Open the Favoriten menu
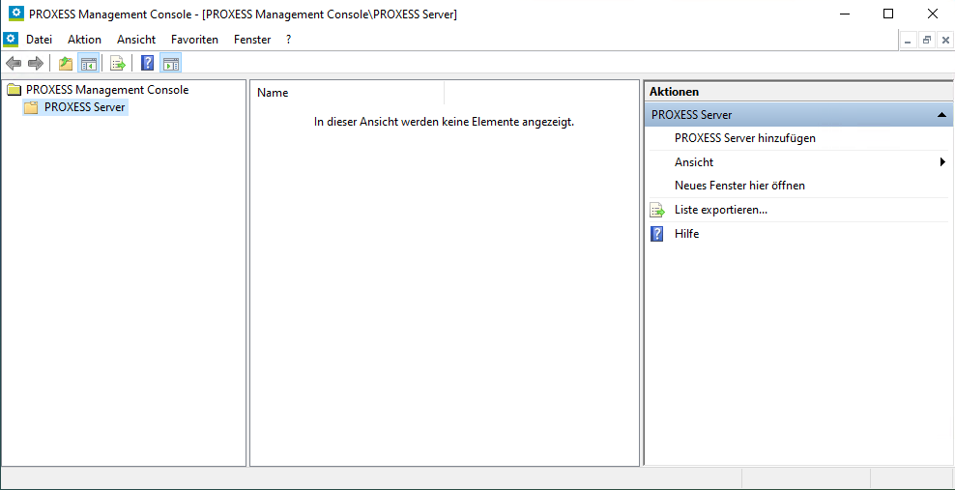Viewport: 955px width, 490px height. coord(195,40)
